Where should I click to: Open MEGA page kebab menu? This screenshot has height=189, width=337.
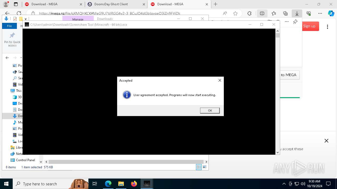[328, 27]
